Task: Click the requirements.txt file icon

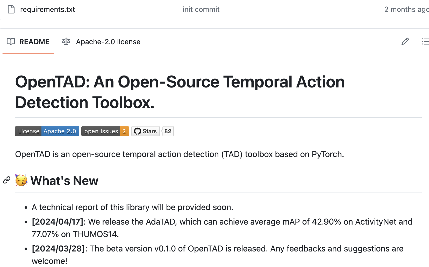Action: click(x=11, y=9)
